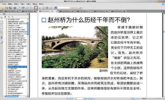
Task: Switch to Single Page layout mode
Action: [x=130, y=99]
